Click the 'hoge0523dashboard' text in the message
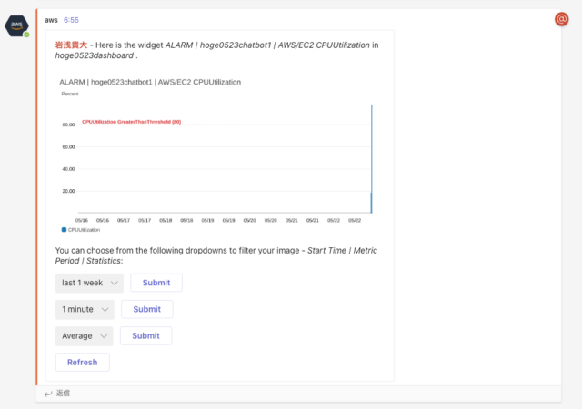Screen dimensions: 582x409 pos(95,55)
